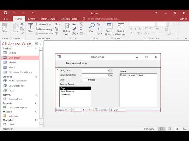The image size is (189, 141).
Task: Collapse the Tables group
Action: click(x=35, y=49)
